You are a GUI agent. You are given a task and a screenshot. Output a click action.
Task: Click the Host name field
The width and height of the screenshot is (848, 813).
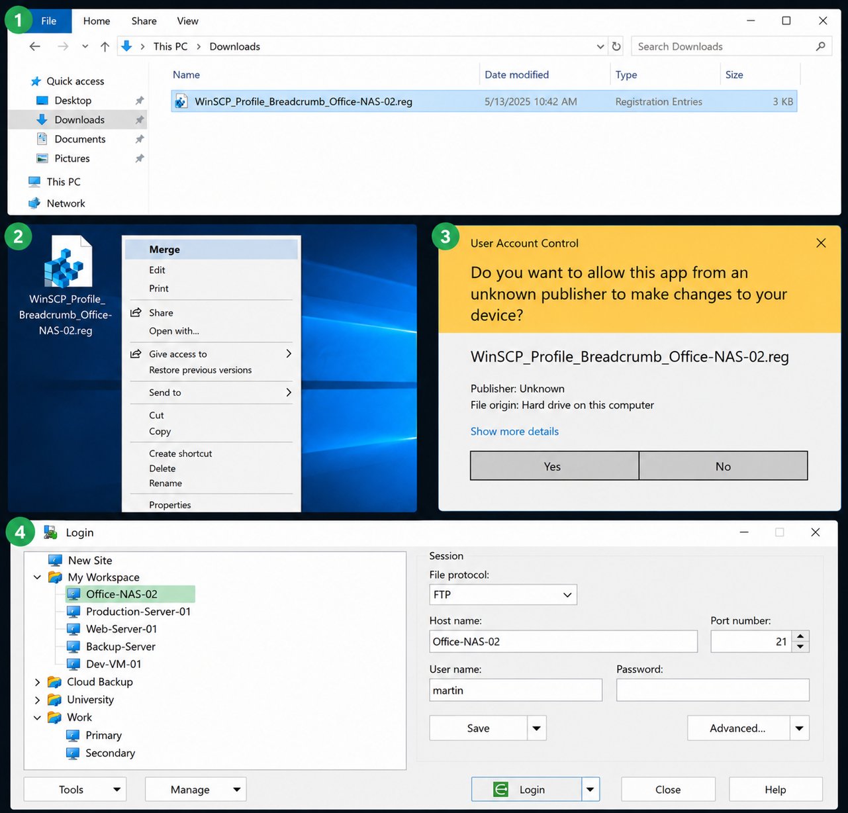click(563, 642)
